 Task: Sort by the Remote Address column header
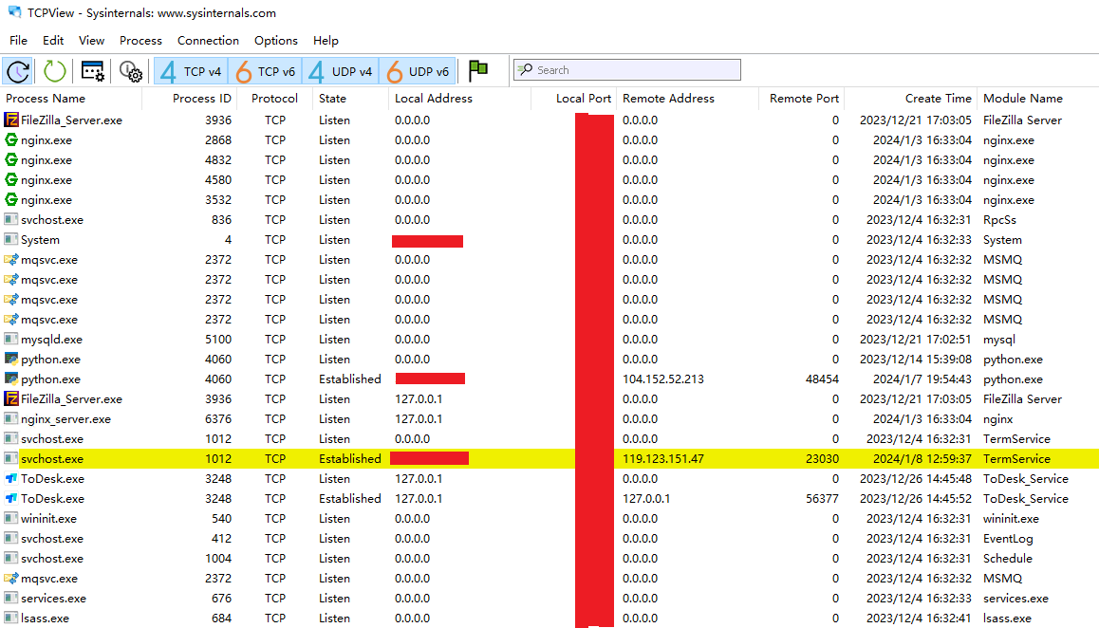click(668, 99)
